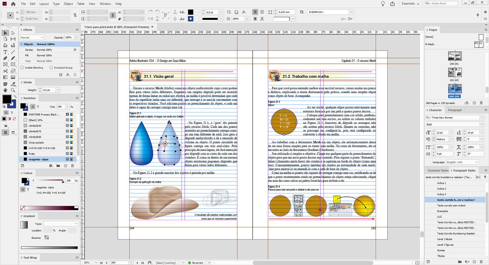Select the Gradient Swatch tool

click(x=5, y=77)
